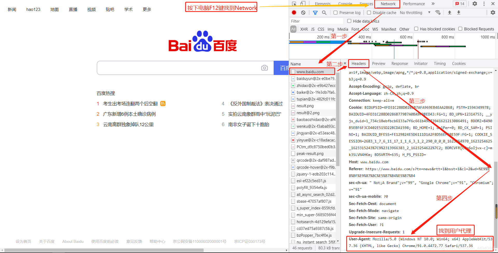Select the jquery-1-edb203c114 request
Image resolution: width=498 pixels, height=253 pixels.
313,174
